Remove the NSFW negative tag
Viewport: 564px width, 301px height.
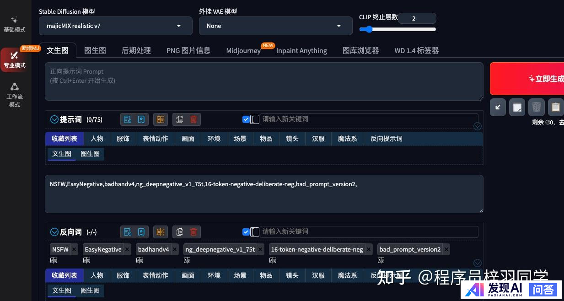[x=74, y=249]
